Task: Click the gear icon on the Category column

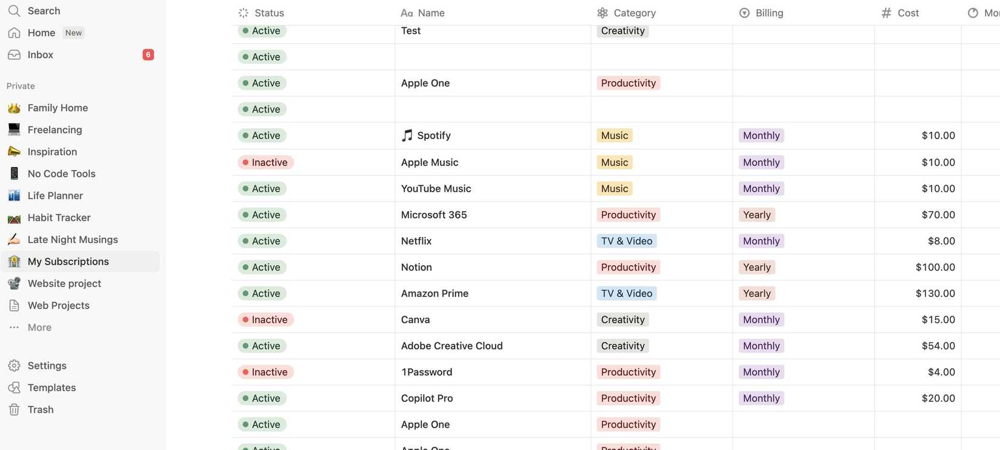Action: (x=601, y=12)
